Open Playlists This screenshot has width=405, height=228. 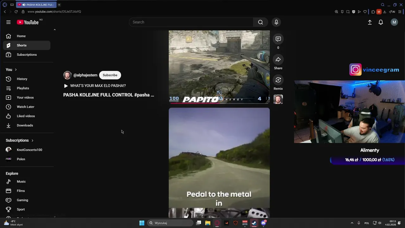pos(27,88)
